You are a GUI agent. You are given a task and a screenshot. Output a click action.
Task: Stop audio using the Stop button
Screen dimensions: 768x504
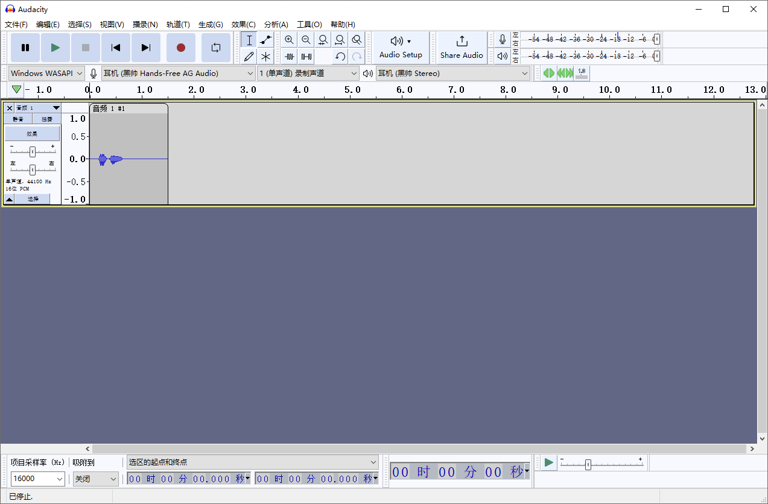coord(86,48)
